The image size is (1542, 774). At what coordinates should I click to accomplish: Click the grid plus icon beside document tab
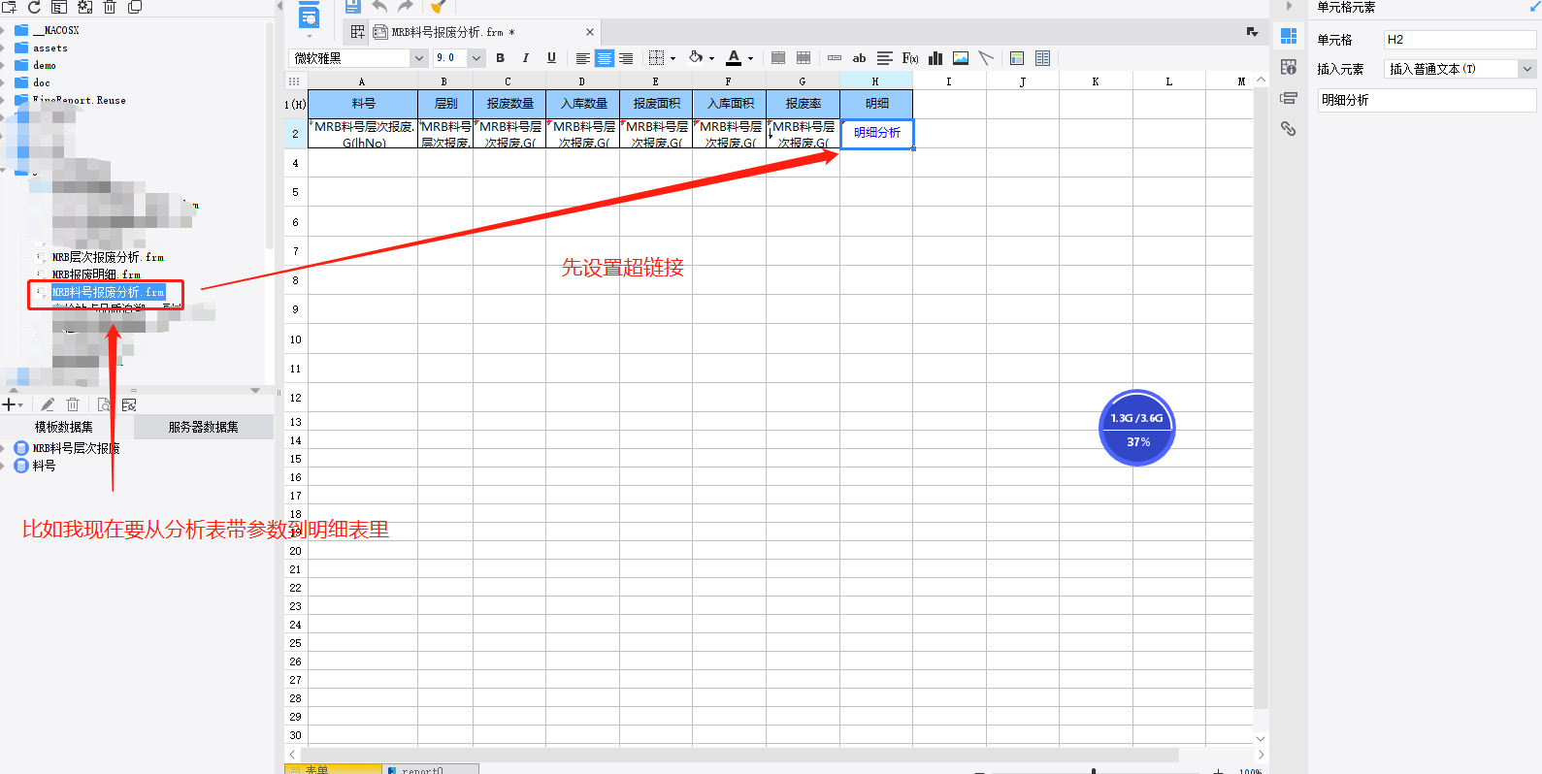[357, 32]
